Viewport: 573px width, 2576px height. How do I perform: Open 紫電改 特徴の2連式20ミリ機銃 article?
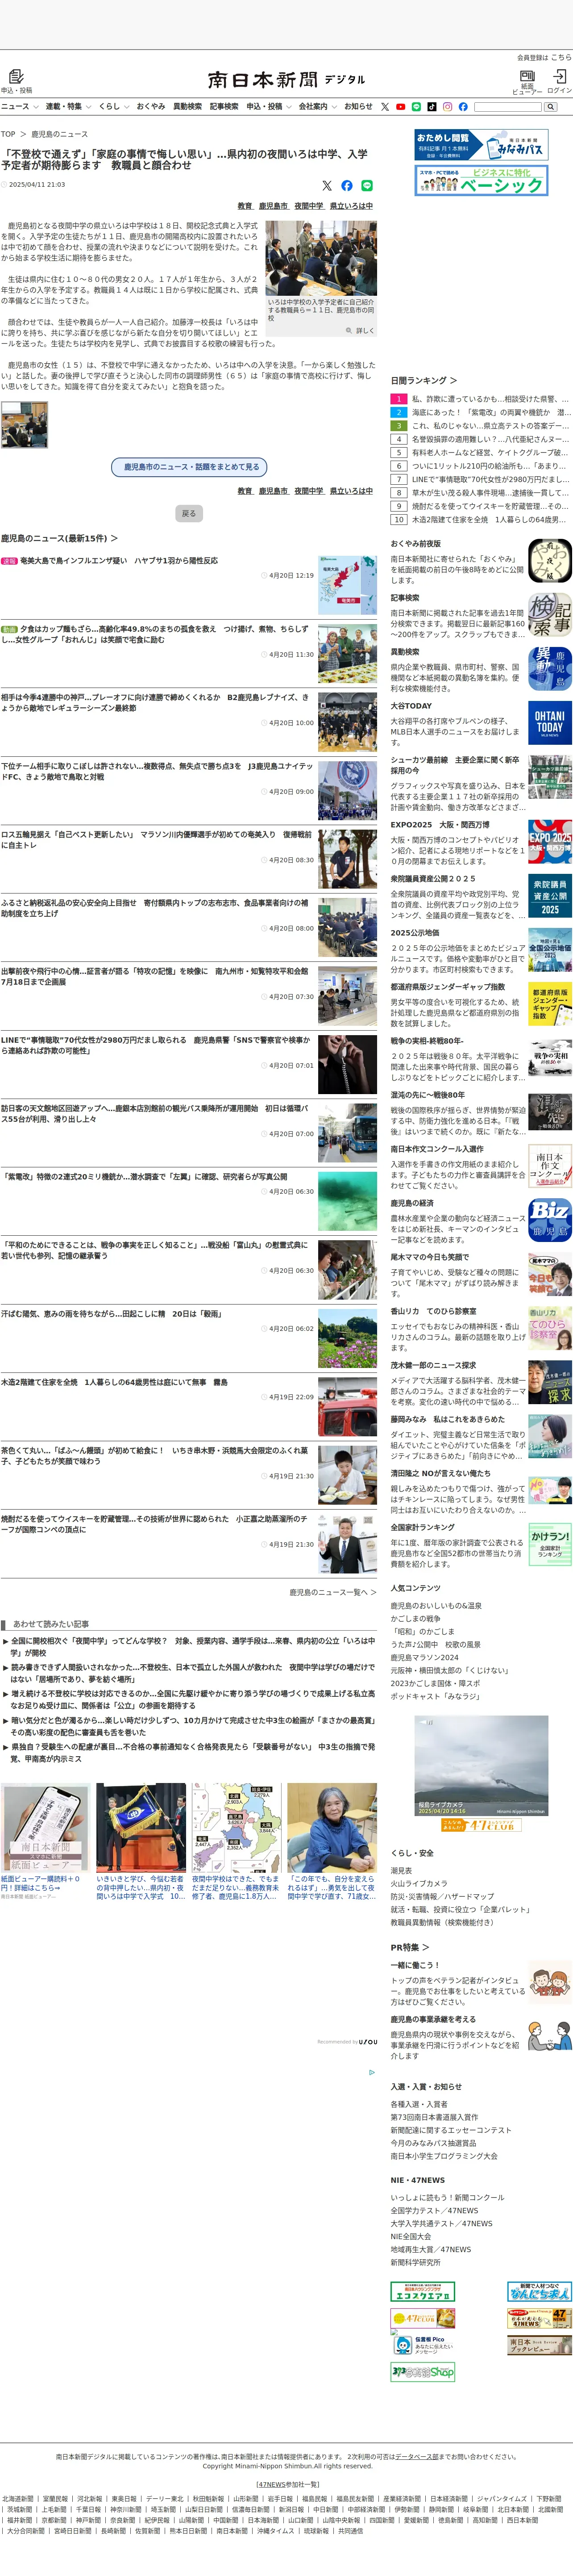click(x=144, y=1177)
